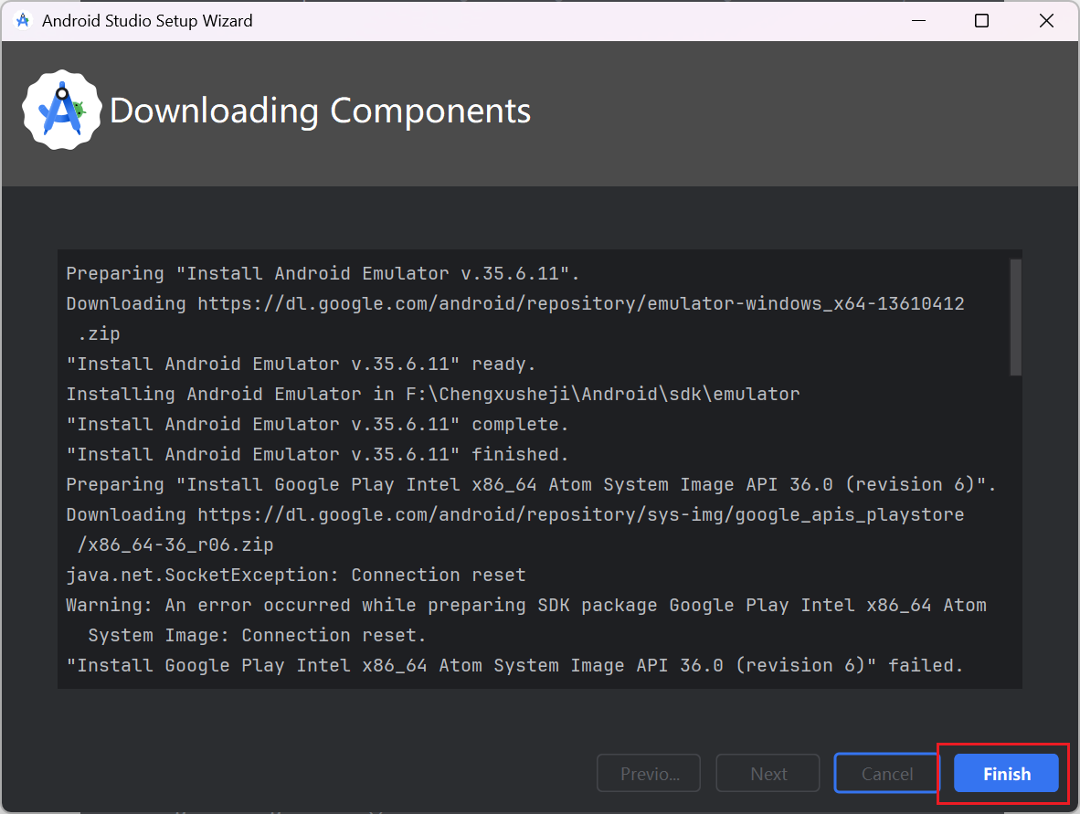Viewport: 1080px width, 814px height.
Task: Minimize the Setup Wizard window
Action: [918, 21]
